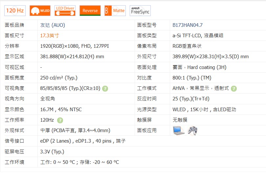
Task: Click the orange 17.3英寸 size link
Action: point(50,36)
